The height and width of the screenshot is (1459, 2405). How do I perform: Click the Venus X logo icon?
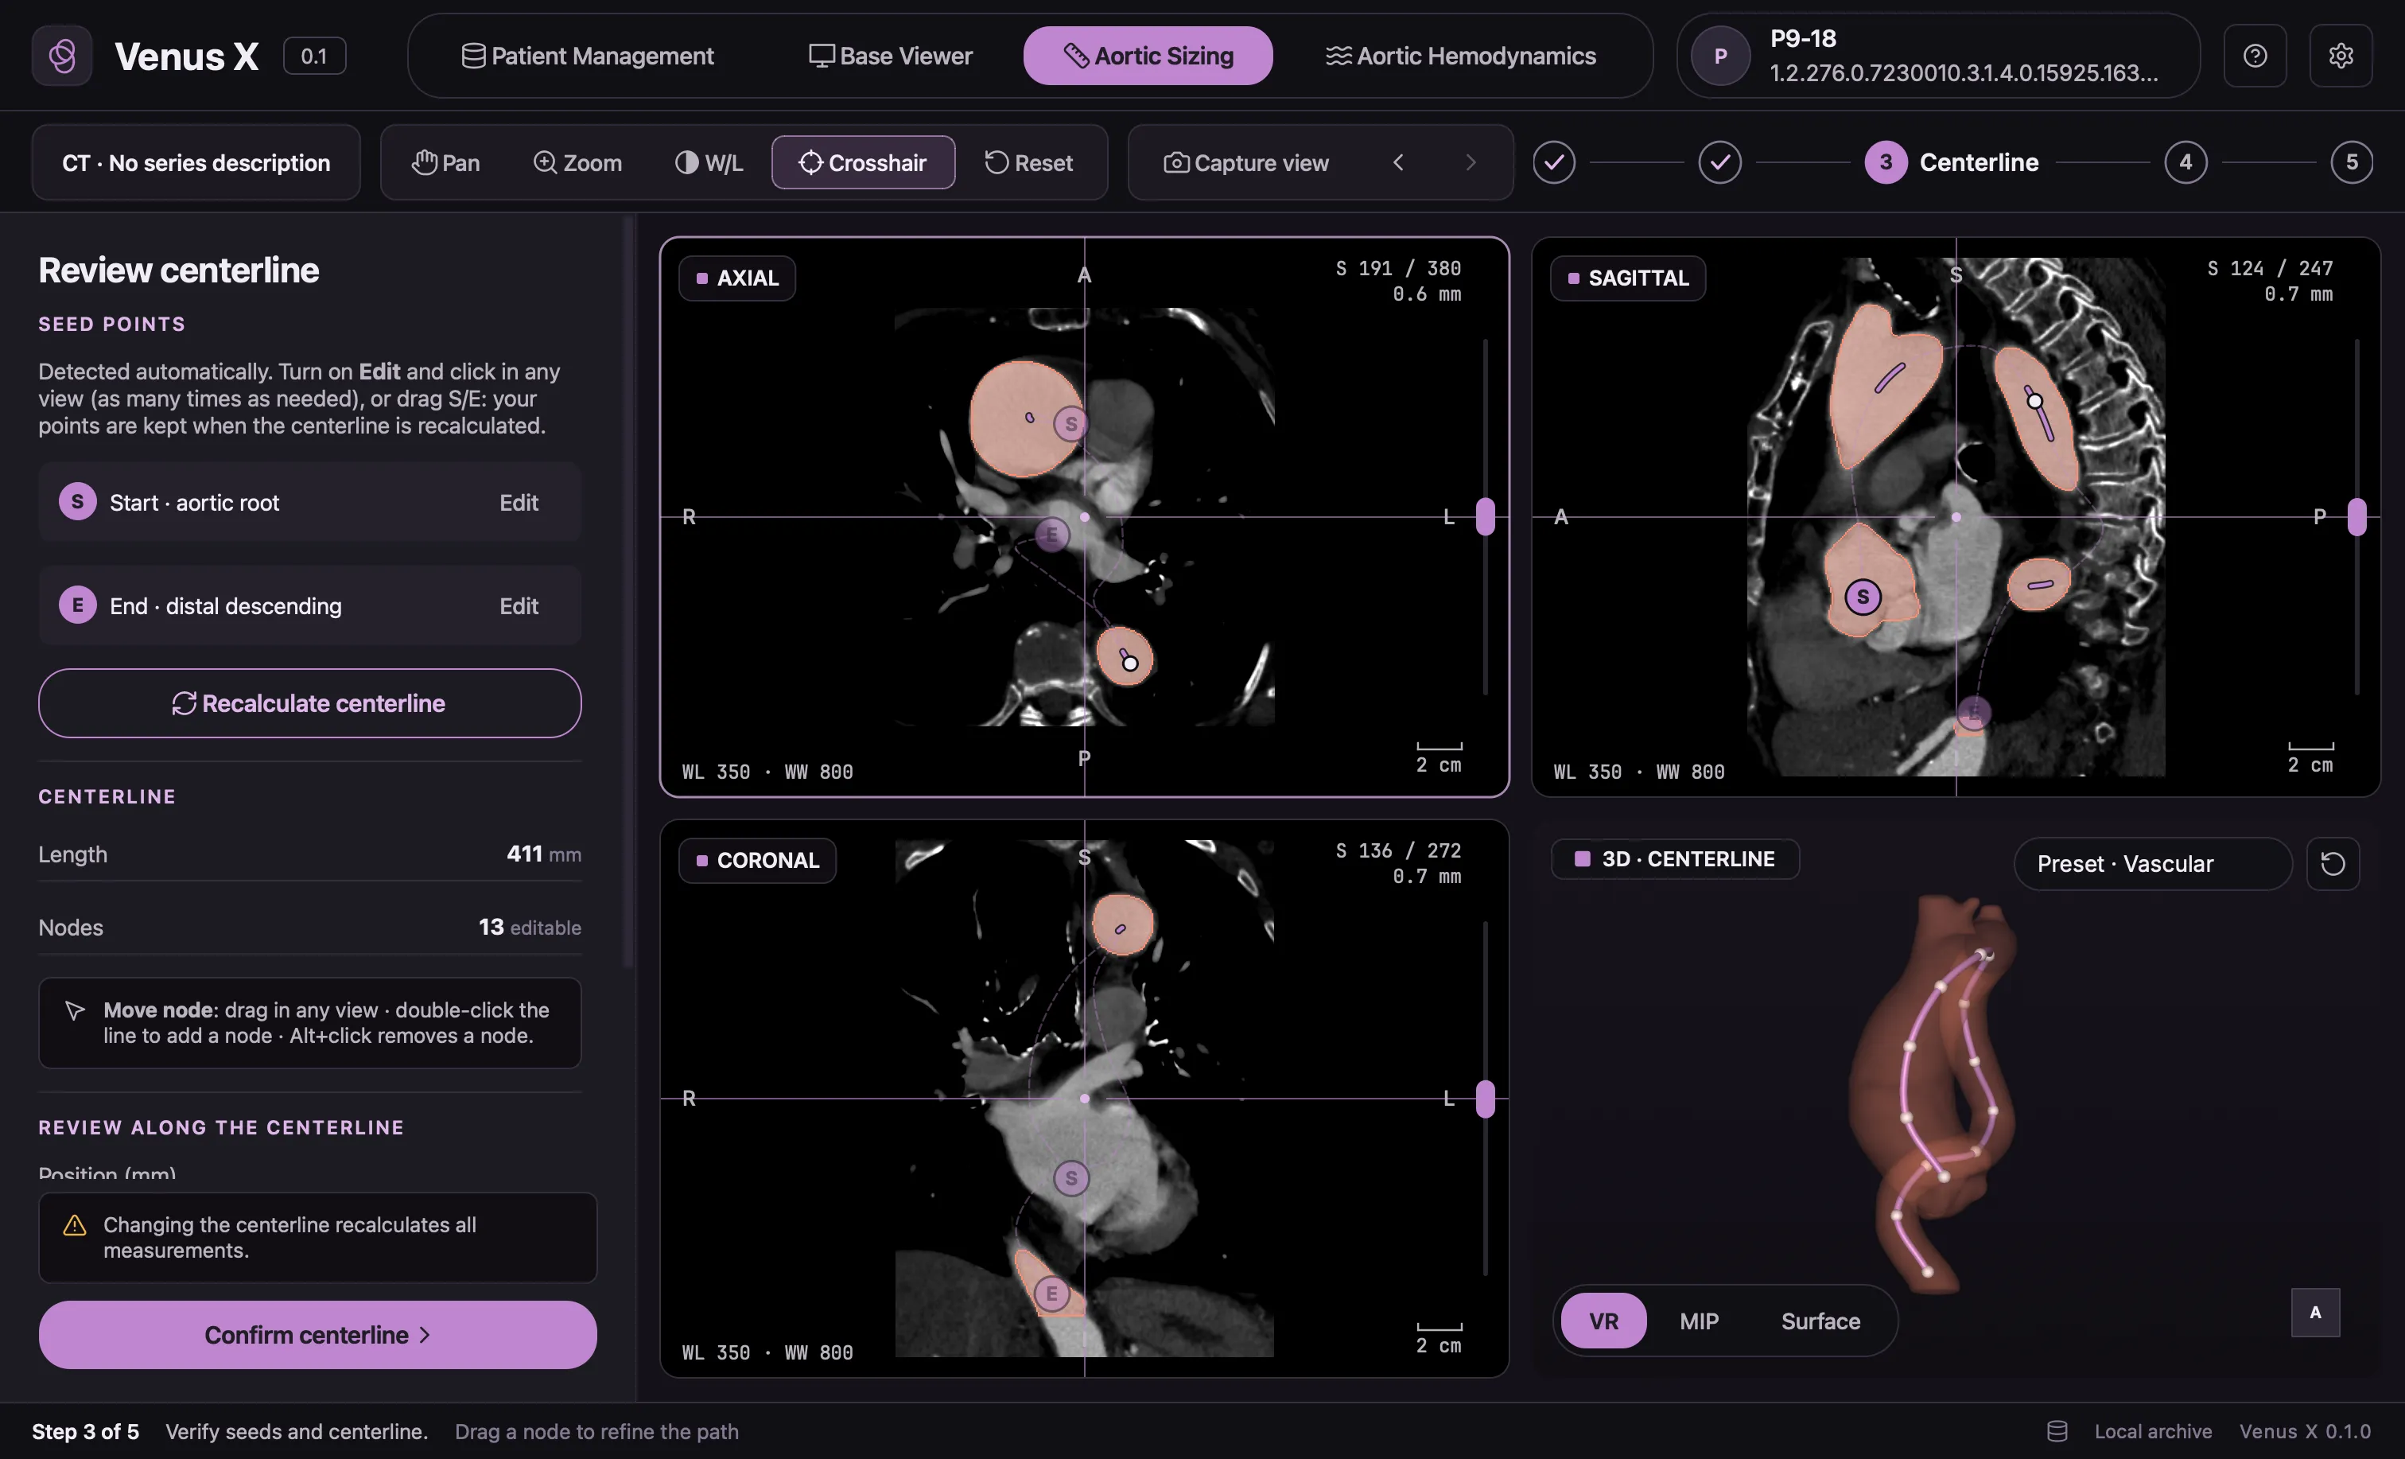tap(61, 56)
